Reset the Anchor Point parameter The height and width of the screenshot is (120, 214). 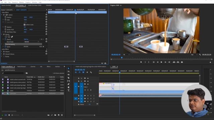pos(46,29)
